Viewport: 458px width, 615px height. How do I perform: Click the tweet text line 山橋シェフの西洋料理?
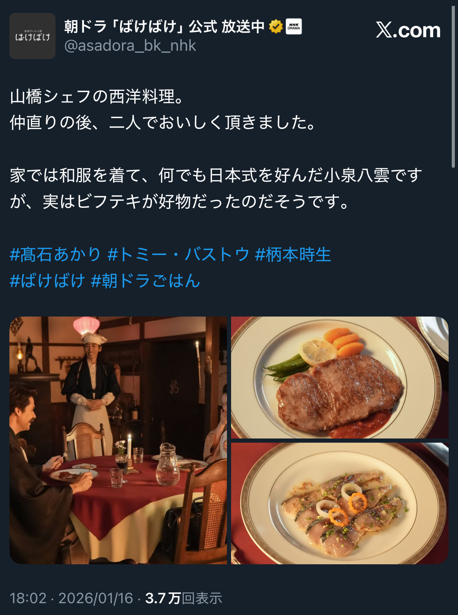point(96,97)
